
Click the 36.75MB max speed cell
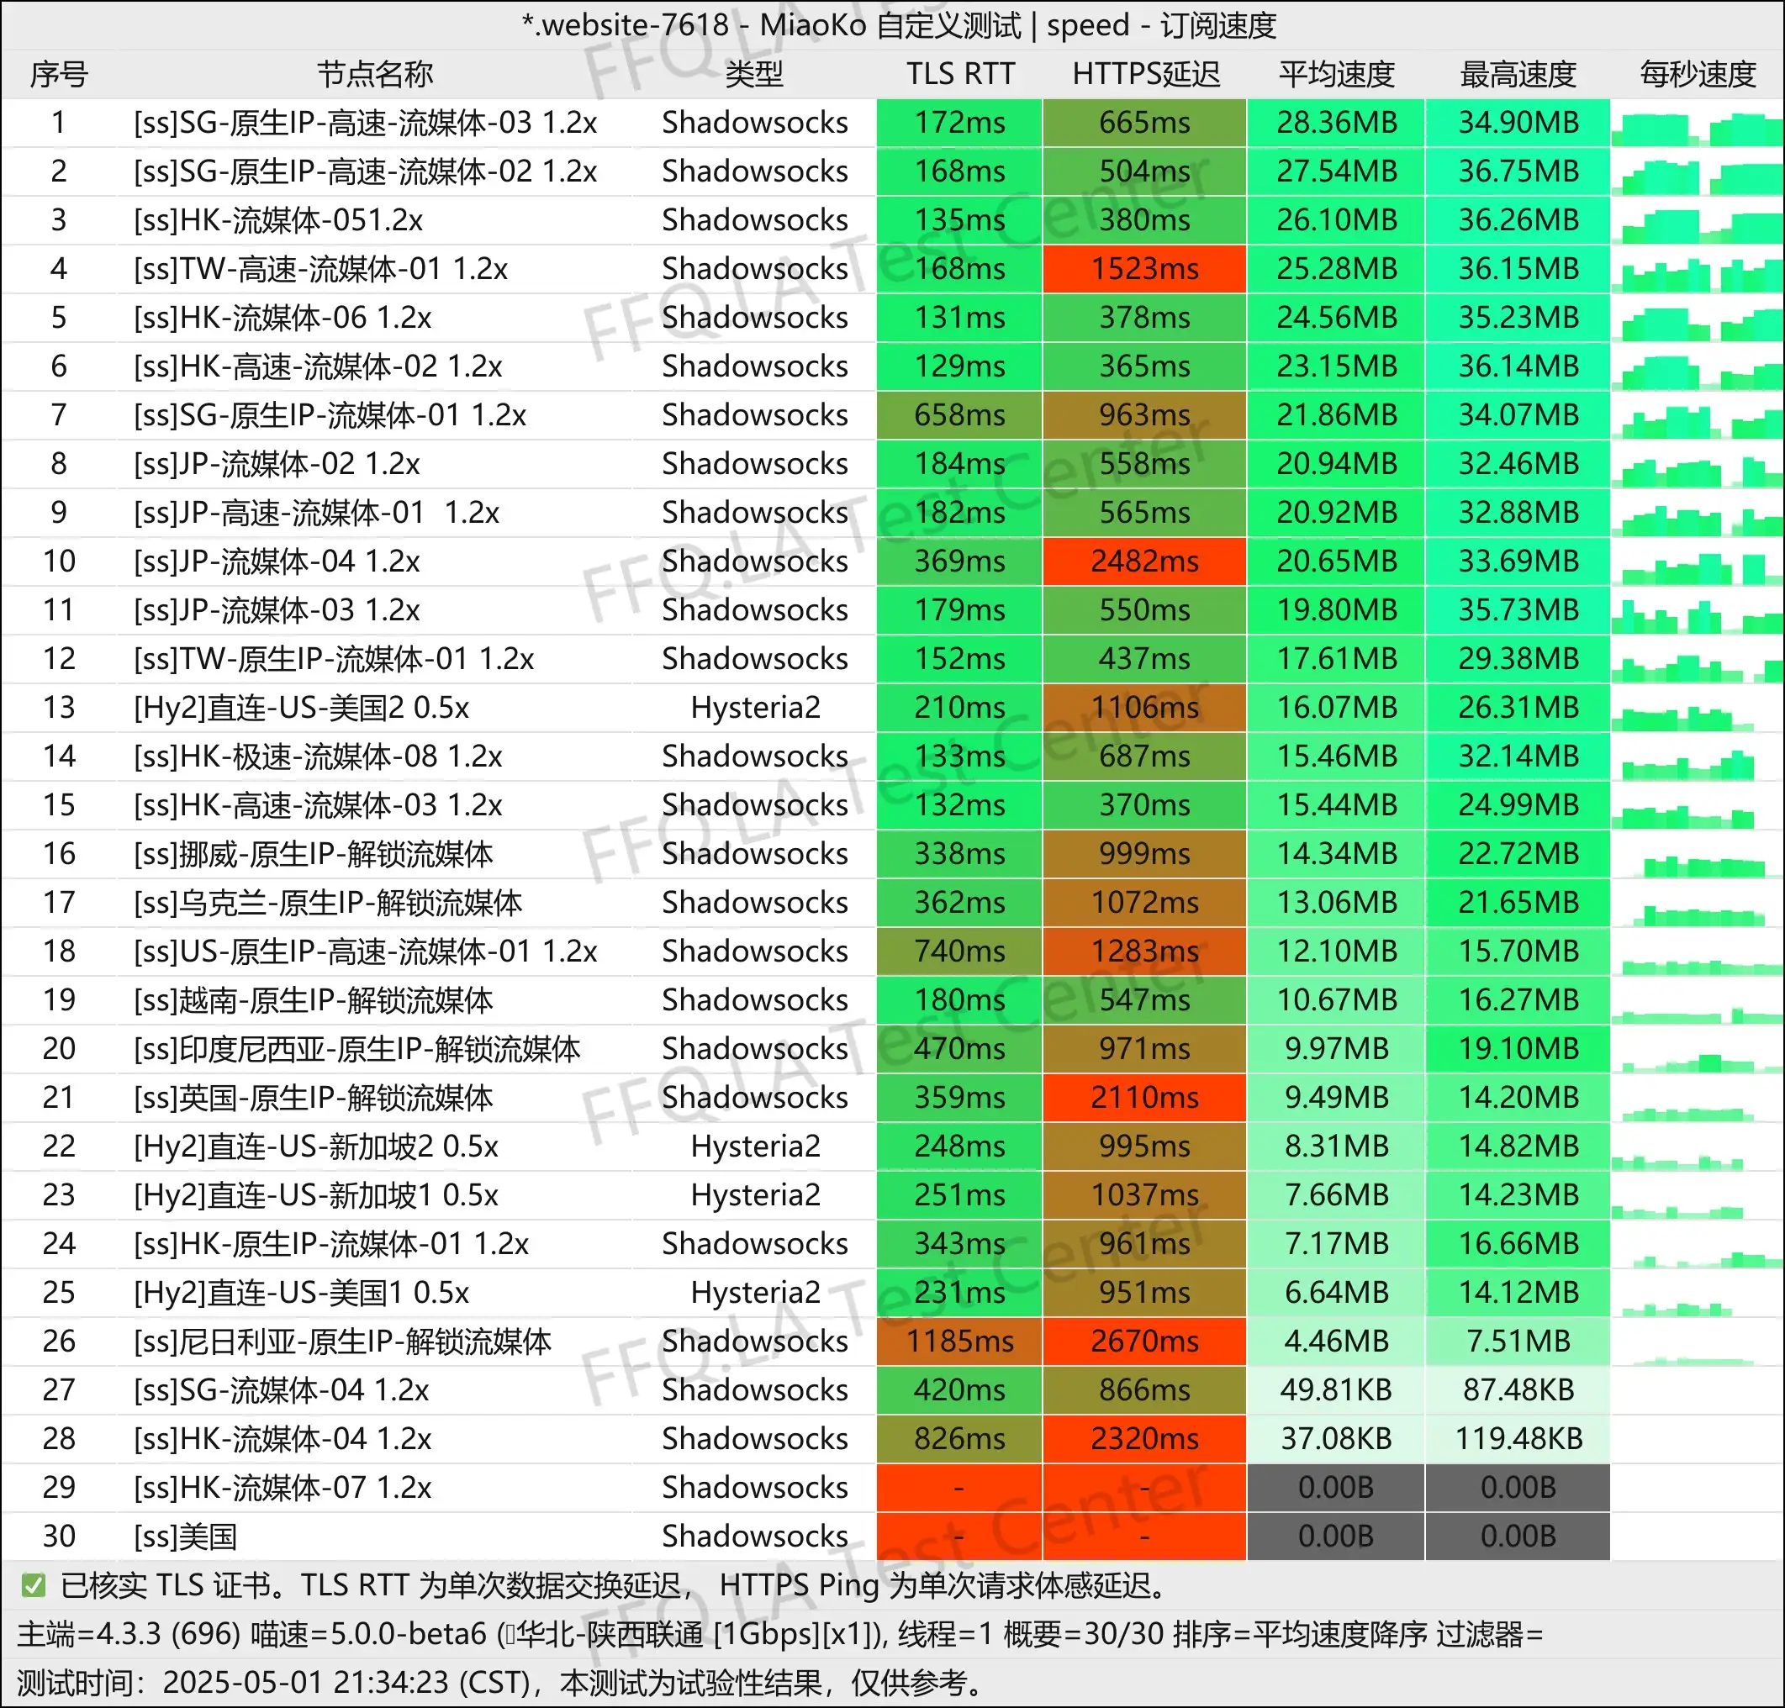tap(1518, 171)
